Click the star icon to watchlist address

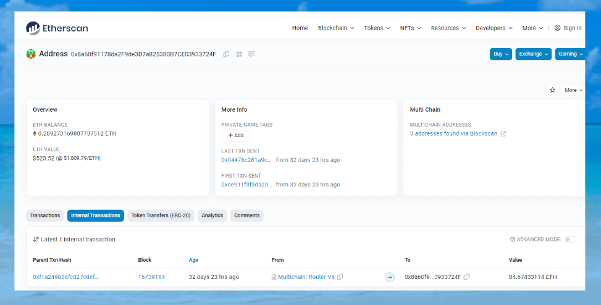552,90
